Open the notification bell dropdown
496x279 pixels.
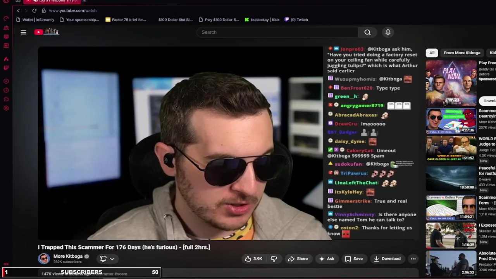pyautogui.click(x=107, y=259)
